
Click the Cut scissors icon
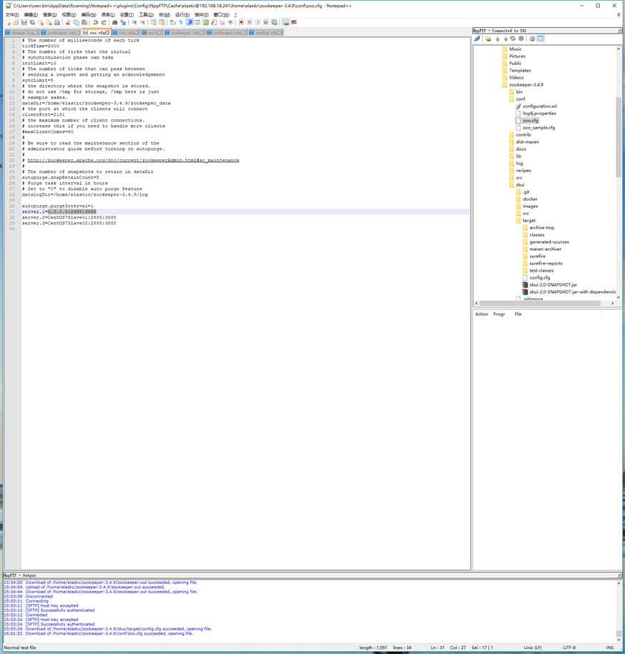coord(68,23)
